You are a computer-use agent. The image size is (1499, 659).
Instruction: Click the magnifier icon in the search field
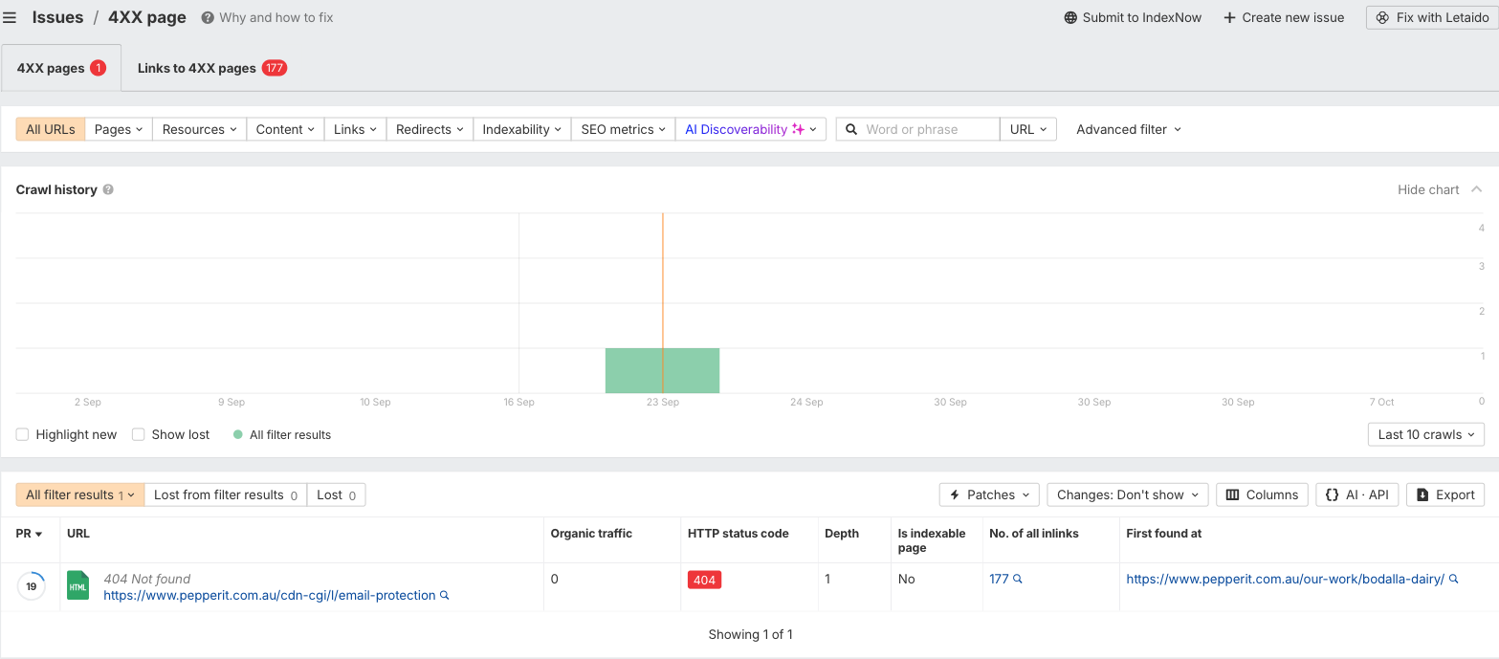851,129
